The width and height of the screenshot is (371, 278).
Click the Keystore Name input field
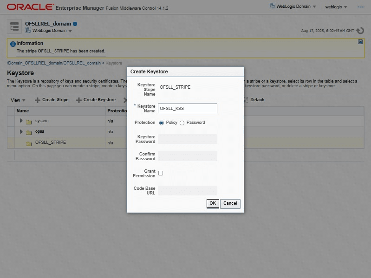coord(188,108)
